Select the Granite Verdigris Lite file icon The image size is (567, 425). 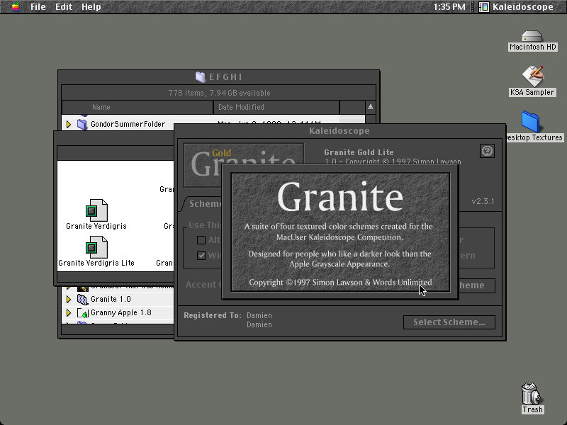(96, 246)
